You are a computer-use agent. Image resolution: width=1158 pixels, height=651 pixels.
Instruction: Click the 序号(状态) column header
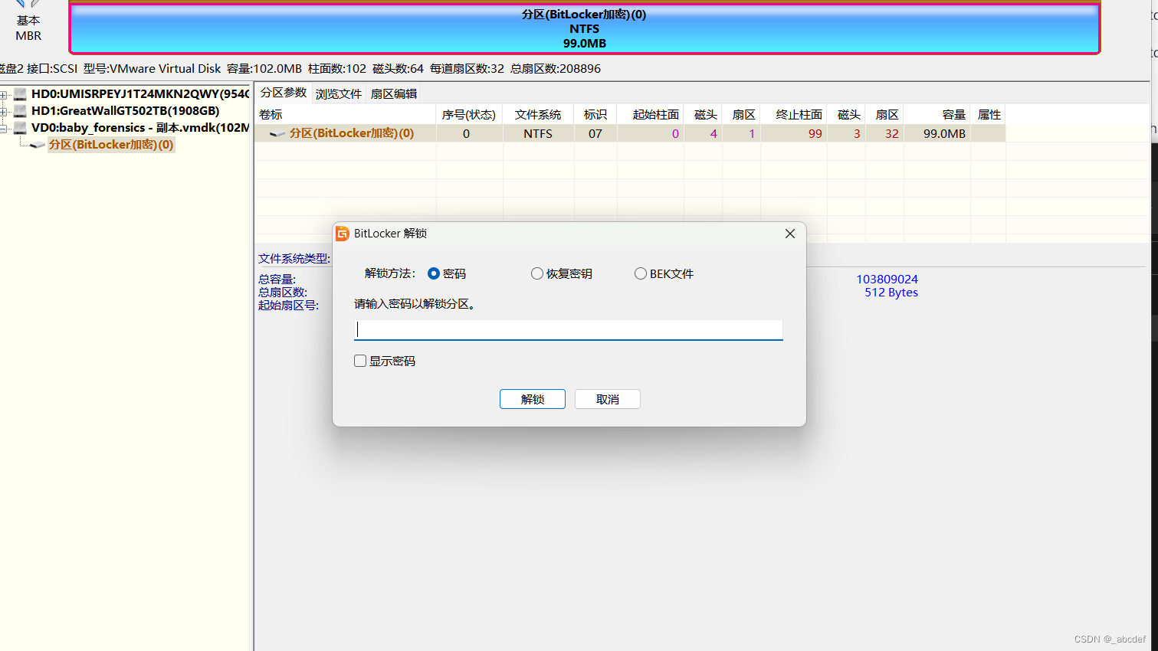[469, 114]
